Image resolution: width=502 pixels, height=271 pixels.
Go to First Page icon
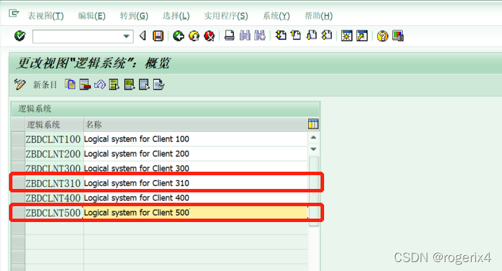coord(281,36)
